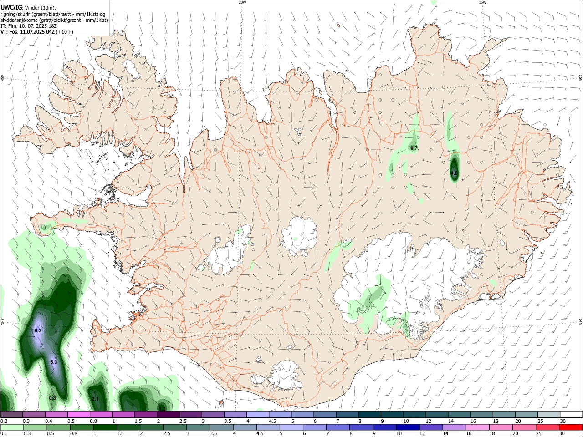Select the bright pink swatch between 0.5 and 0.8
The height and width of the screenshot is (437, 583).
click(79, 415)
